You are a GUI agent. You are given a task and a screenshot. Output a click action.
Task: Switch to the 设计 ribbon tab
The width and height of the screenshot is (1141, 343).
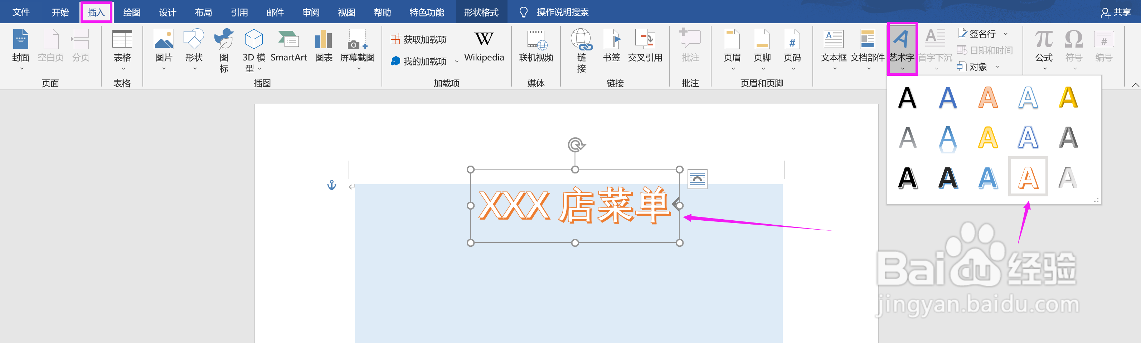tap(167, 12)
